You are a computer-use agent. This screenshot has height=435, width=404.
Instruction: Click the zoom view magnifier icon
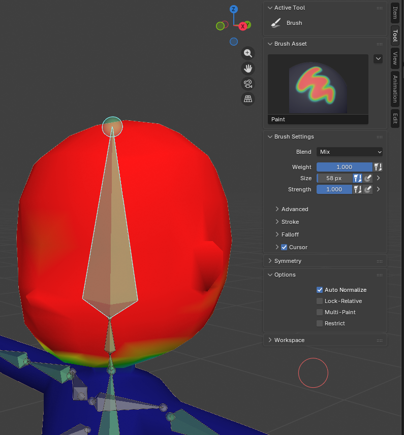[x=248, y=53]
